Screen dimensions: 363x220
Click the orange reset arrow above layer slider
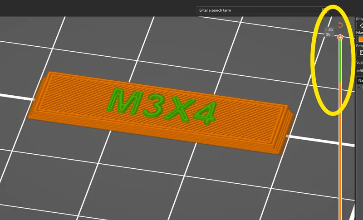(340, 25)
